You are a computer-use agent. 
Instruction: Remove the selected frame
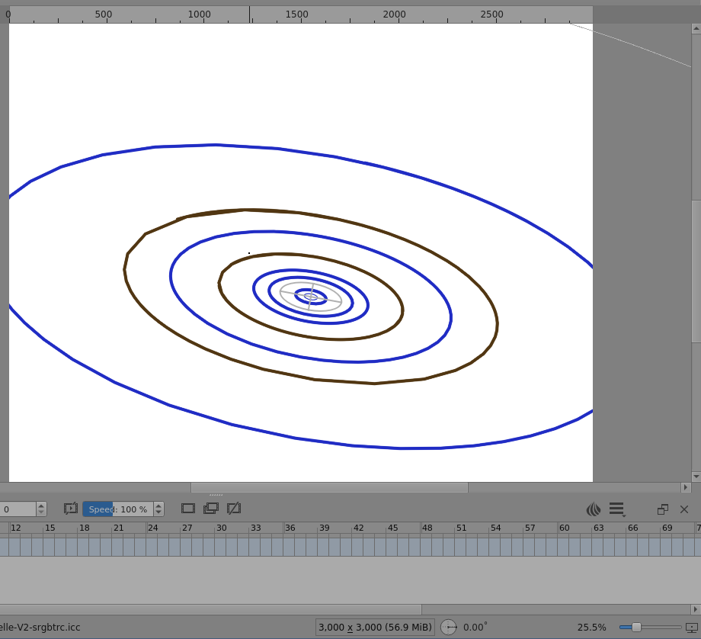pos(234,509)
